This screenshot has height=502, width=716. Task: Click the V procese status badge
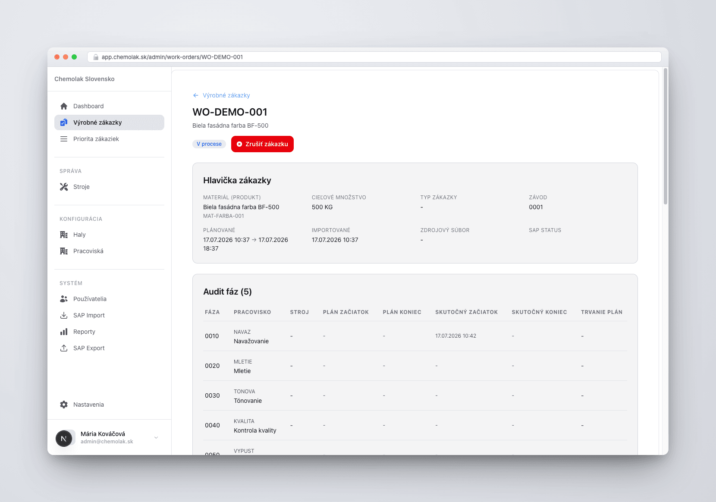(x=209, y=144)
